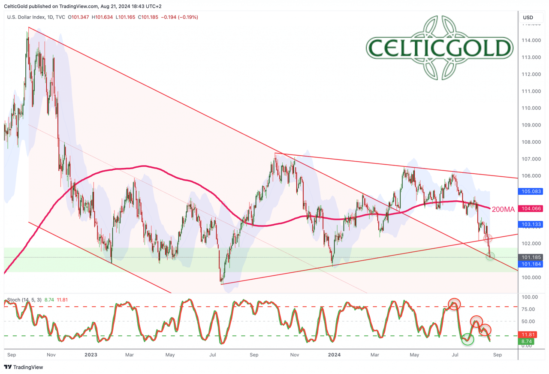Click the 112.000 price axis label
Viewport: 549px width, 374px height.
tap(531, 74)
